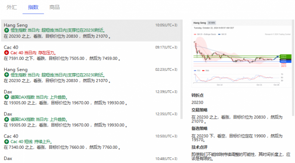Select the Dax entry title at 12:39
Image resolution: width=295 pixels, height=163 pixels.
point(8,92)
